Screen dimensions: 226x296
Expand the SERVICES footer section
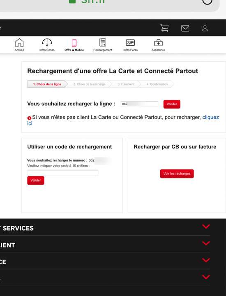[x=206, y=227]
